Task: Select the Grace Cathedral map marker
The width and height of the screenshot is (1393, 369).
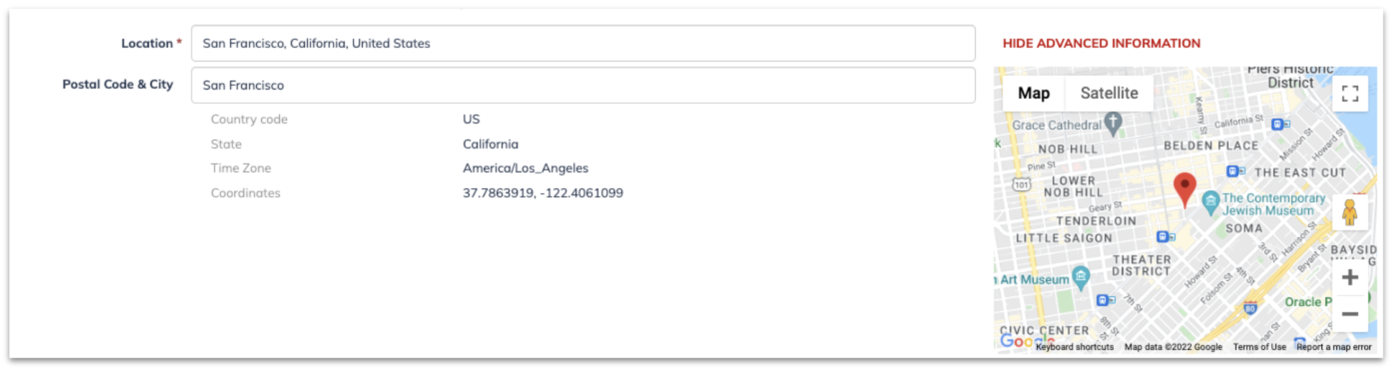Action: point(1113,124)
